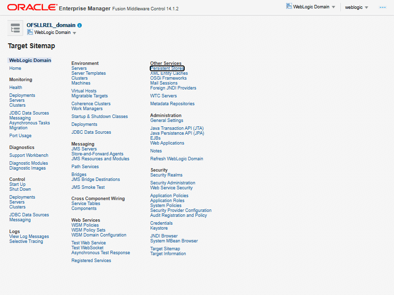Click the Oracle logo

coord(31,7)
